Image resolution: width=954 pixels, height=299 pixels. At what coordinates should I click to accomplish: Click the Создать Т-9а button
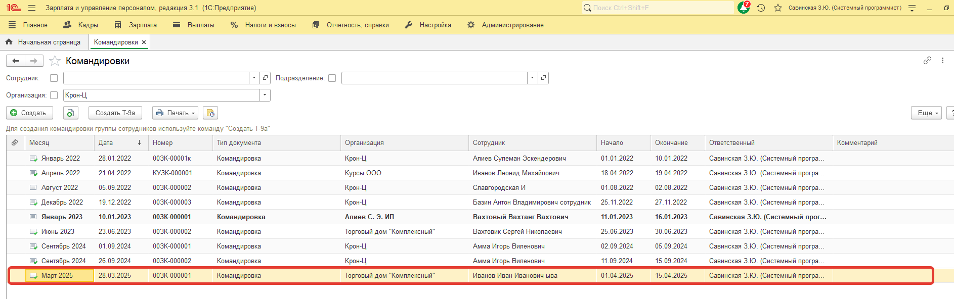pyautogui.click(x=115, y=113)
